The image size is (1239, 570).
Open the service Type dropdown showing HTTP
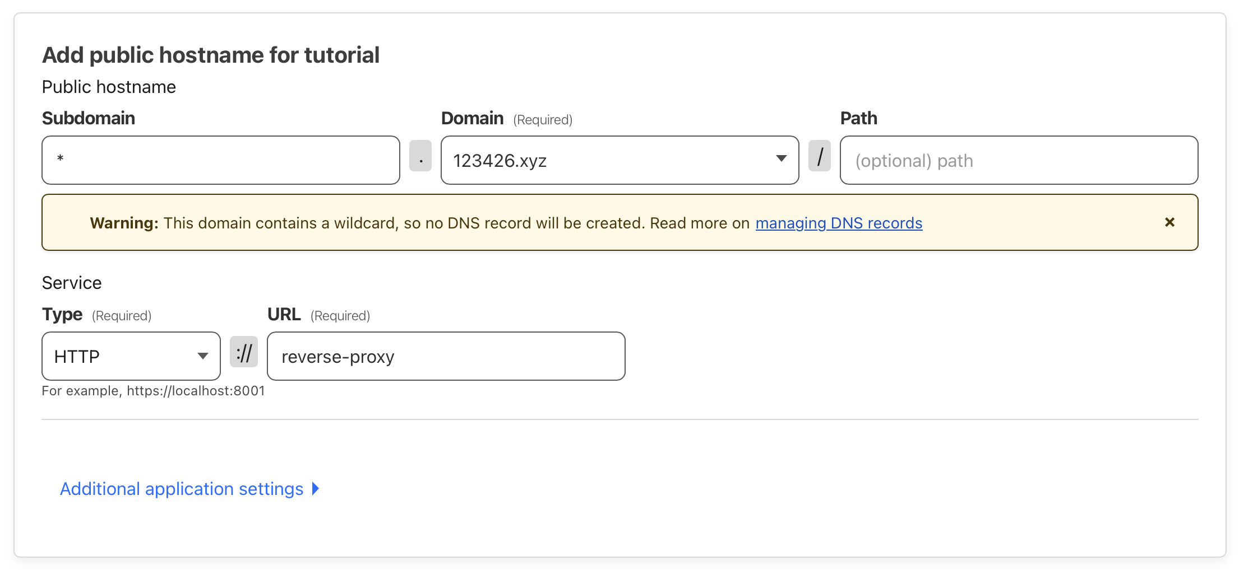pyautogui.click(x=123, y=356)
